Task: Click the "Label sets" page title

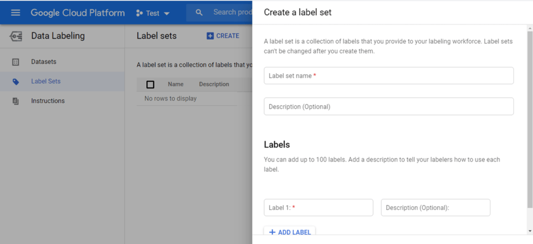Action: click(156, 36)
